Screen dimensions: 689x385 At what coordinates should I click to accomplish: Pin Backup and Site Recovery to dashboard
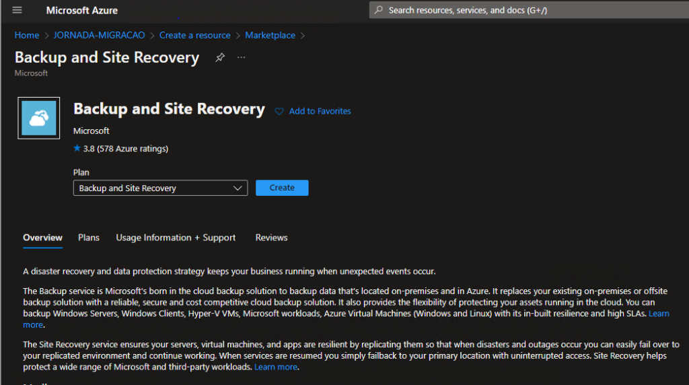tap(219, 58)
